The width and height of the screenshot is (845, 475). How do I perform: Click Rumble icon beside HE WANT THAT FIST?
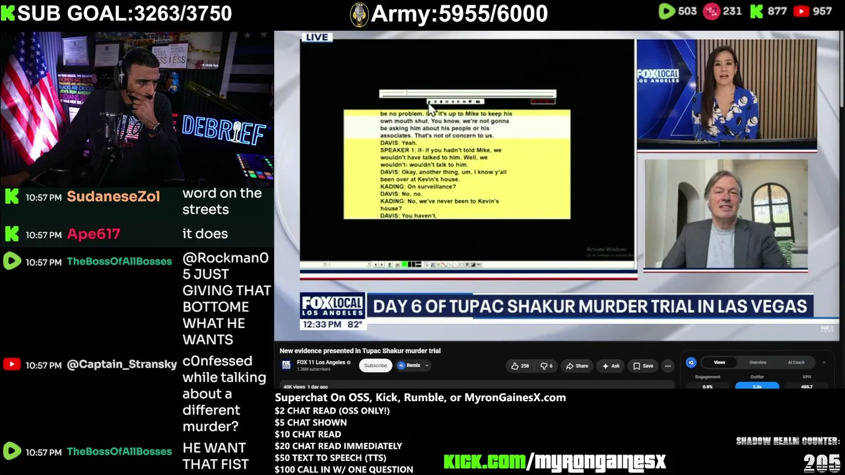pos(11,451)
